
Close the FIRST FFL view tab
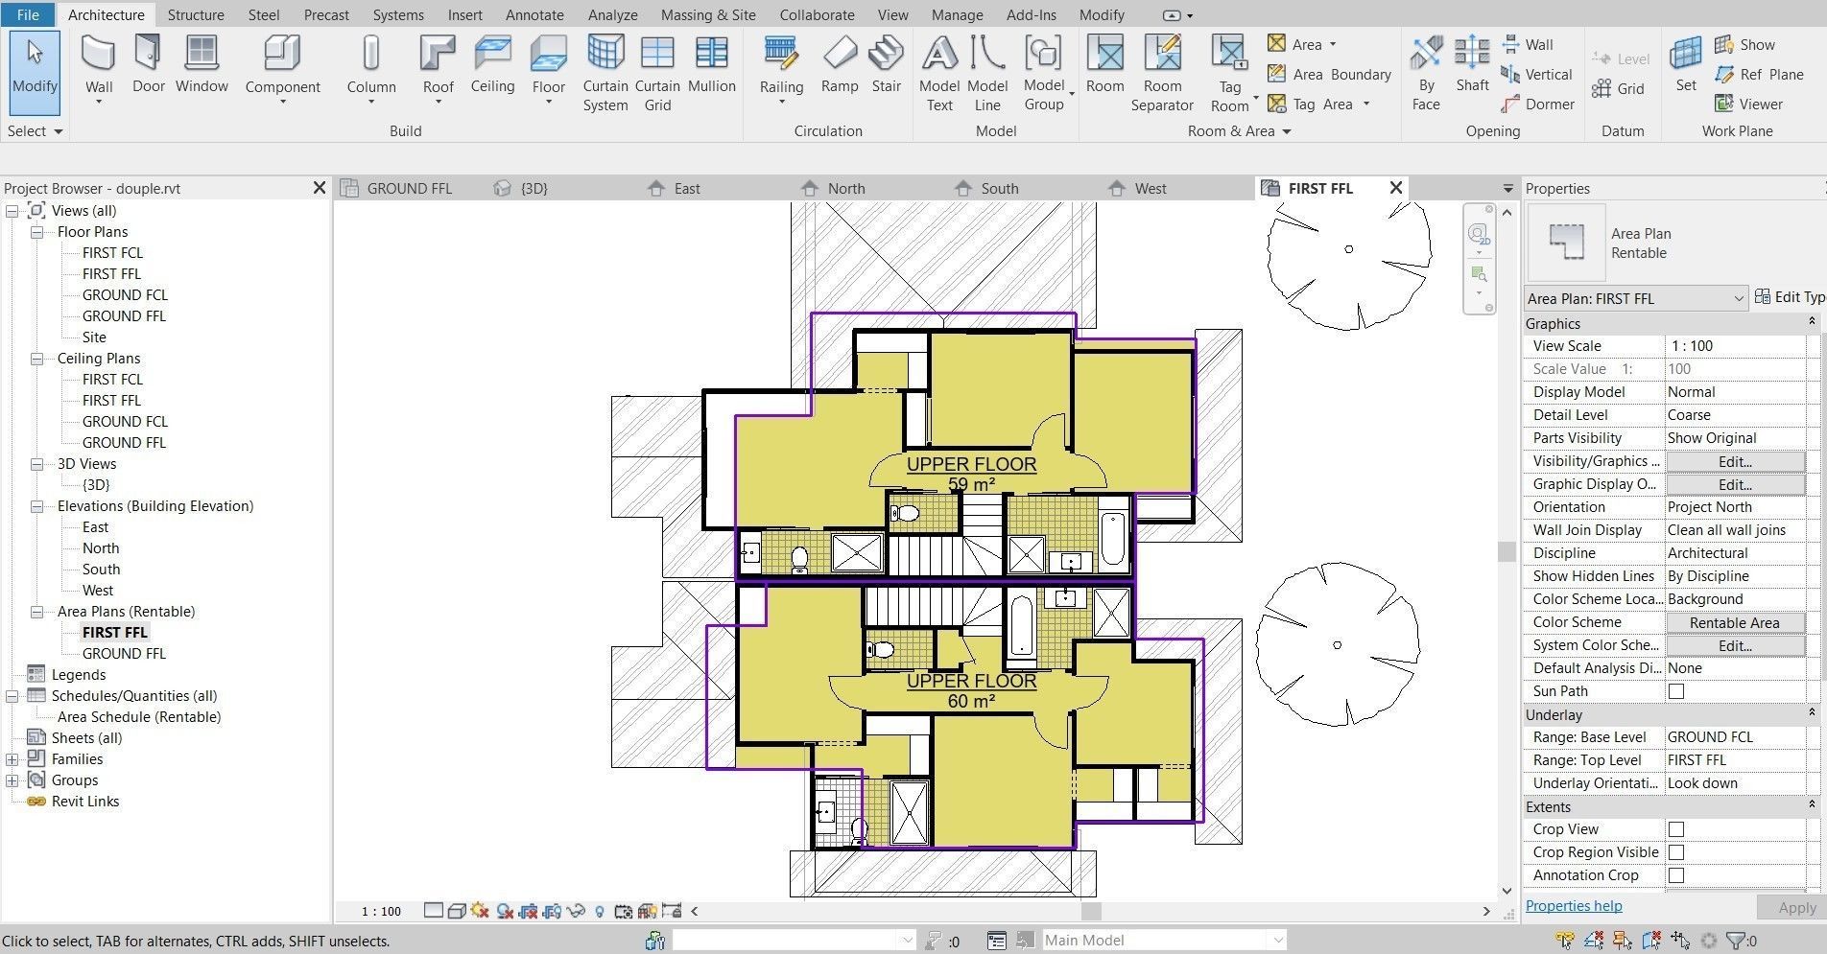point(1396,188)
